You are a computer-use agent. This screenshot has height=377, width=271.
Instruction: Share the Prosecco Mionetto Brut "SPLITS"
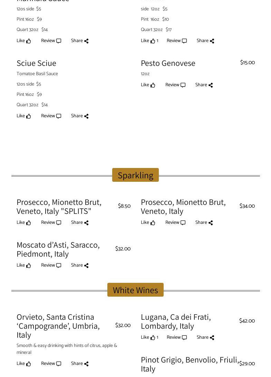coord(80,223)
